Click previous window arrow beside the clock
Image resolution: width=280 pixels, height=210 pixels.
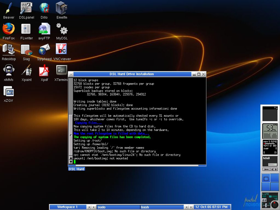[x=186, y=207]
